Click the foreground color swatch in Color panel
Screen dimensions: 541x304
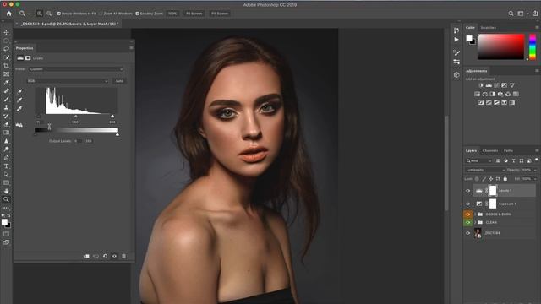coord(469,38)
